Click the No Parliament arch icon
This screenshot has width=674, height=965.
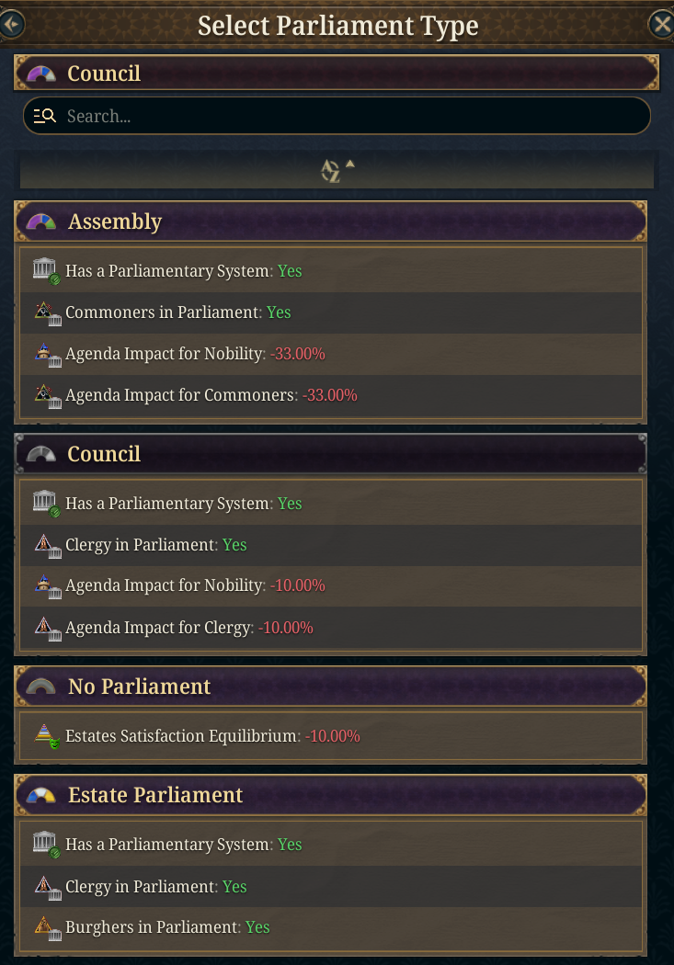click(x=41, y=687)
